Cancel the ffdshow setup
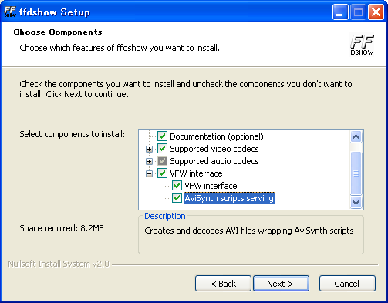Screen dimensions: 388x303 tap(347, 284)
